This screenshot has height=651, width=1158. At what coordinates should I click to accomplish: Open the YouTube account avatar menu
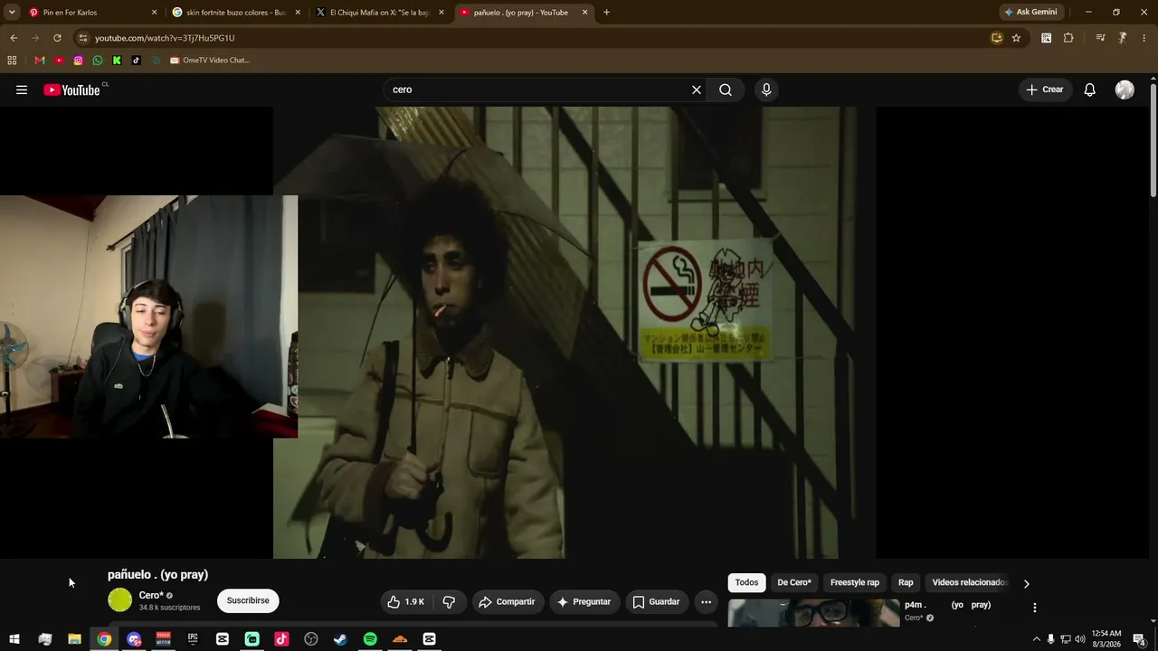tap(1125, 90)
